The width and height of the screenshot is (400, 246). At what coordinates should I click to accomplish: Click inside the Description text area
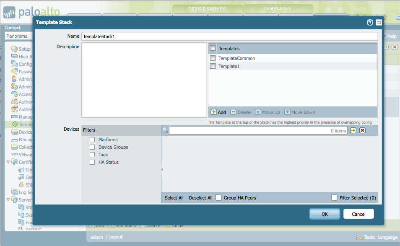click(144, 80)
